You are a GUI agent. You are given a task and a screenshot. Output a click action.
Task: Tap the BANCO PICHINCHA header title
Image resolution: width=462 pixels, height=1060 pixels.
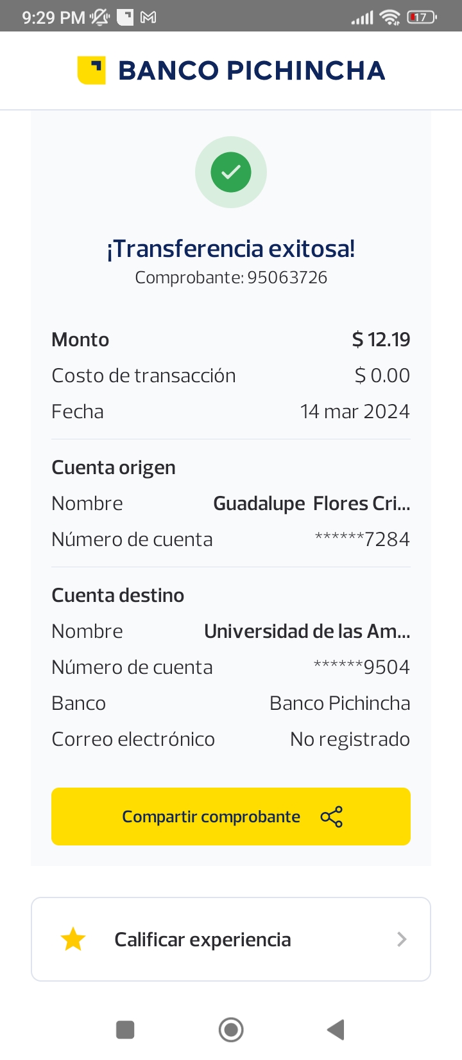[x=252, y=71]
